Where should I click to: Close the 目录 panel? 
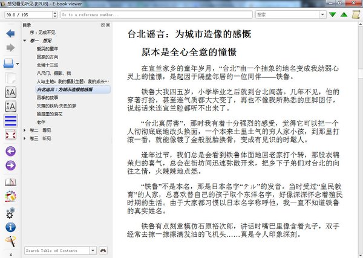pyautogui.click(x=108, y=25)
